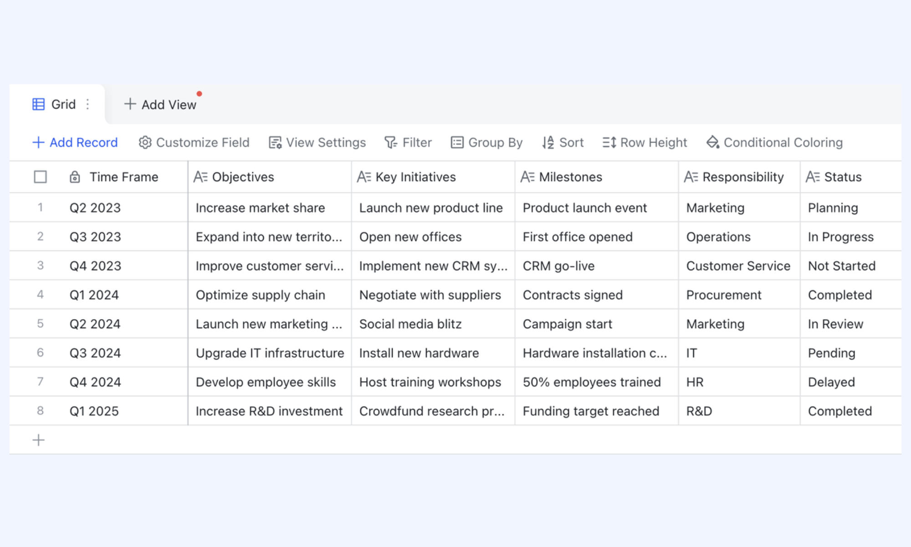Tick the select-all checkbox in header
Viewport: 911px width, 547px height.
click(x=41, y=177)
